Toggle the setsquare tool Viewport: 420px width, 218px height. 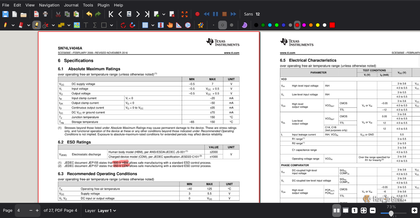pyautogui.click(x=179, y=25)
